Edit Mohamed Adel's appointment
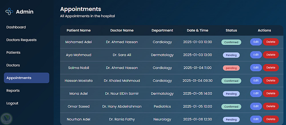This screenshot has width=286, height=125. pos(256,42)
